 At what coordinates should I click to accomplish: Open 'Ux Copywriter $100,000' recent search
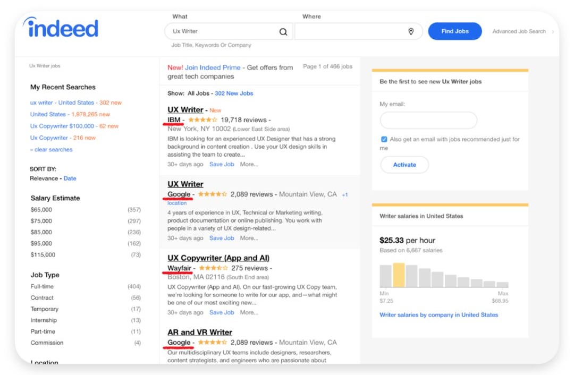(74, 126)
